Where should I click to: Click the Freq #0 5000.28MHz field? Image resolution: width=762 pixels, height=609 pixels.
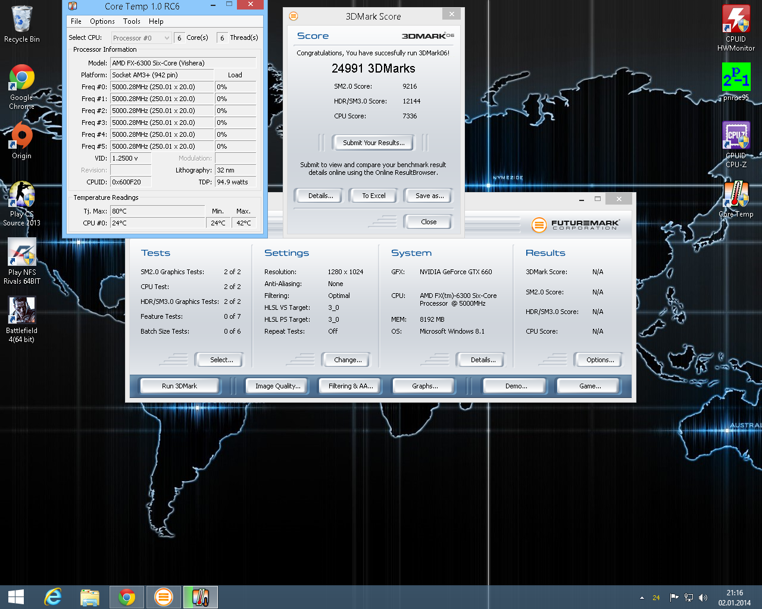point(161,87)
